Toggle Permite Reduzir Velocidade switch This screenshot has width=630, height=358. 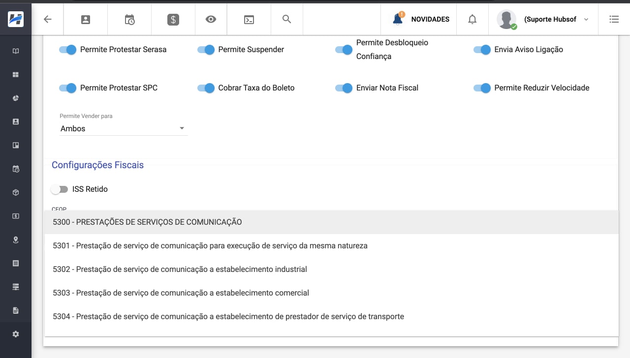click(x=482, y=88)
